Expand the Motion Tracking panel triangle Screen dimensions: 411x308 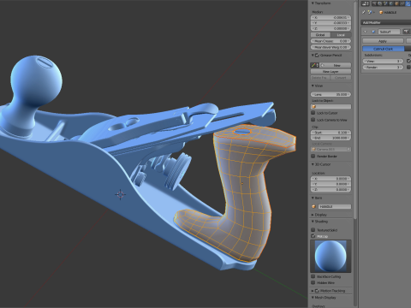pyautogui.click(x=313, y=291)
